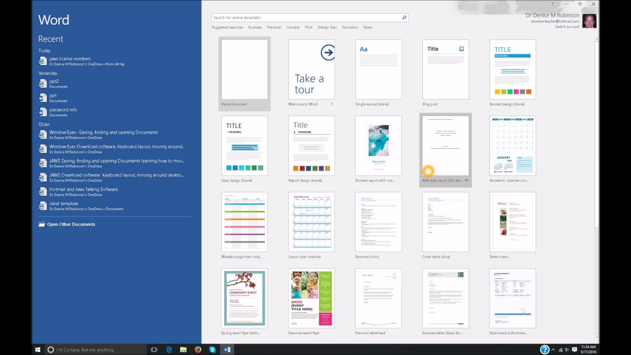The height and width of the screenshot is (355, 631).
Task: Search templates by the Print suggestion
Action: [309, 27]
